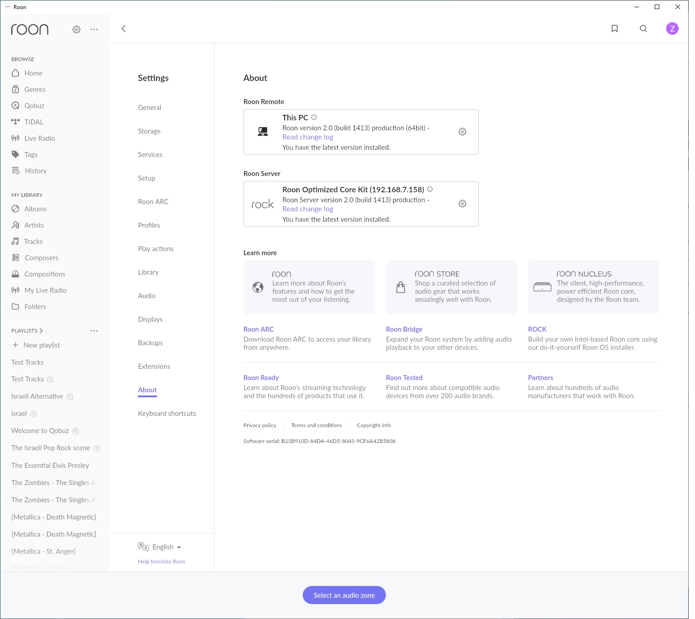This screenshot has height=619, width=695.
Task: Click the Home icon in Browse
Action: click(x=15, y=73)
